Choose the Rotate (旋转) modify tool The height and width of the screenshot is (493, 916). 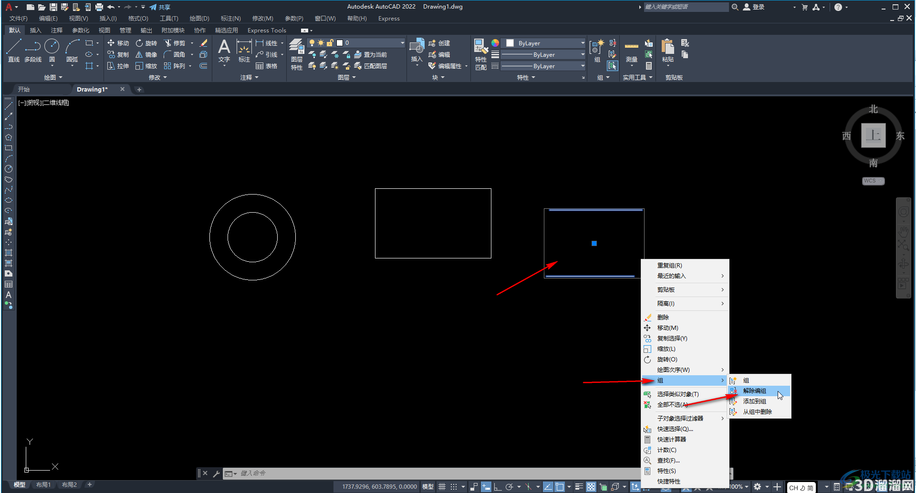click(146, 43)
